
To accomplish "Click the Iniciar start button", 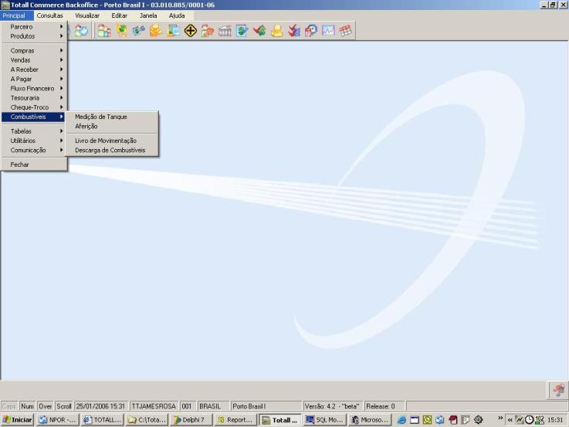I will tap(18, 420).
